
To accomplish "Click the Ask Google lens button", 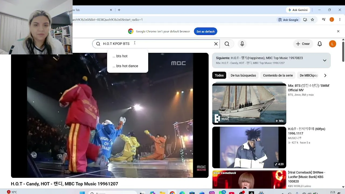I will 288,20.
